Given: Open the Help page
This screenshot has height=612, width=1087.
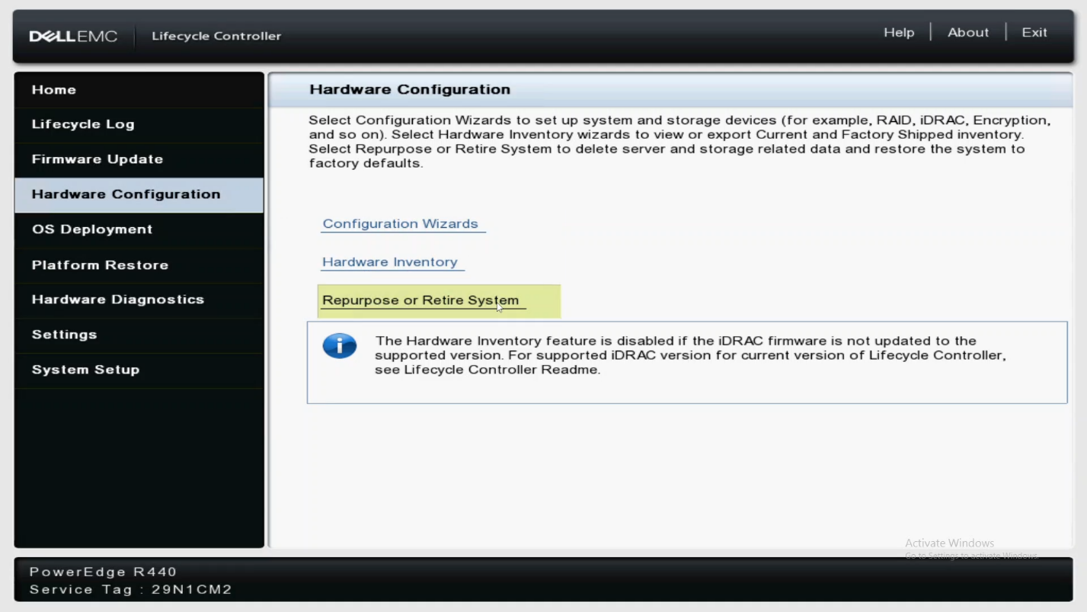Looking at the screenshot, I should (x=899, y=32).
